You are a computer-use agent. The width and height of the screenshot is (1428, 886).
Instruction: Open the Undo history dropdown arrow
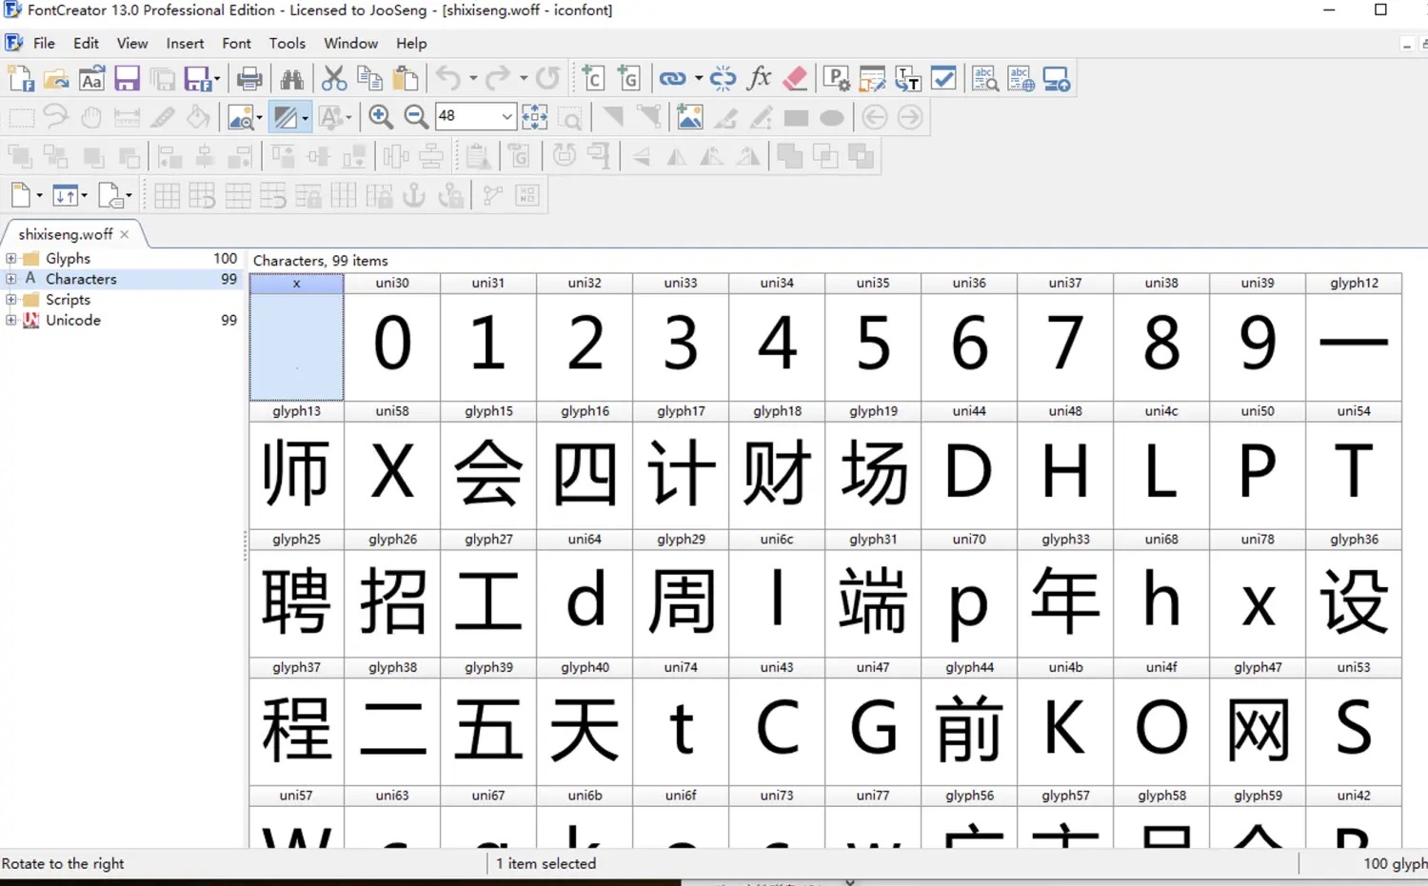click(472, 79)
